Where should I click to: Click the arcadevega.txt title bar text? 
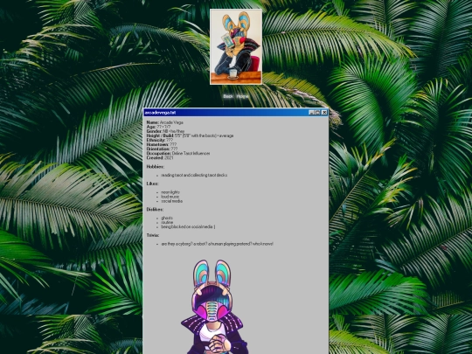160,113
